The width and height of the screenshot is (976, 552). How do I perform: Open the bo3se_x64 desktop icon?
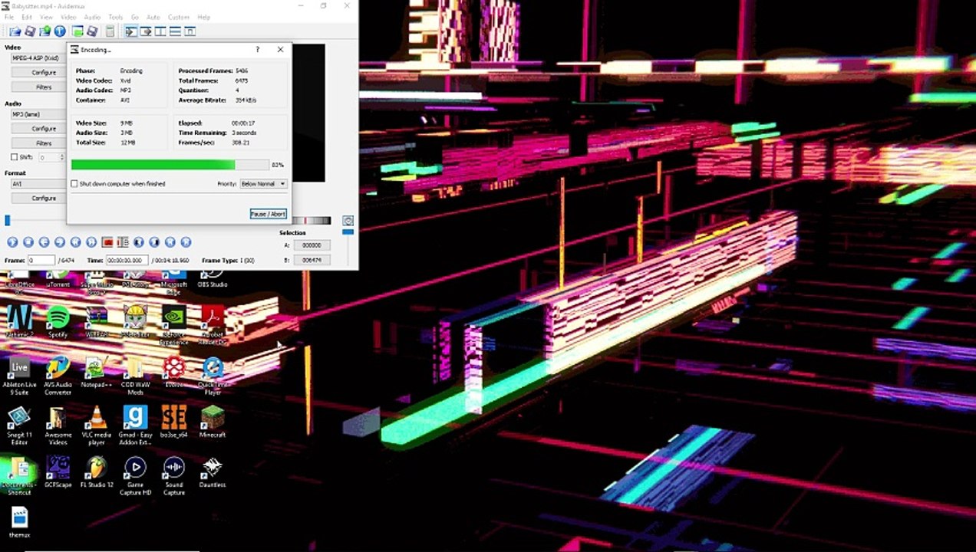coord(174,422)
